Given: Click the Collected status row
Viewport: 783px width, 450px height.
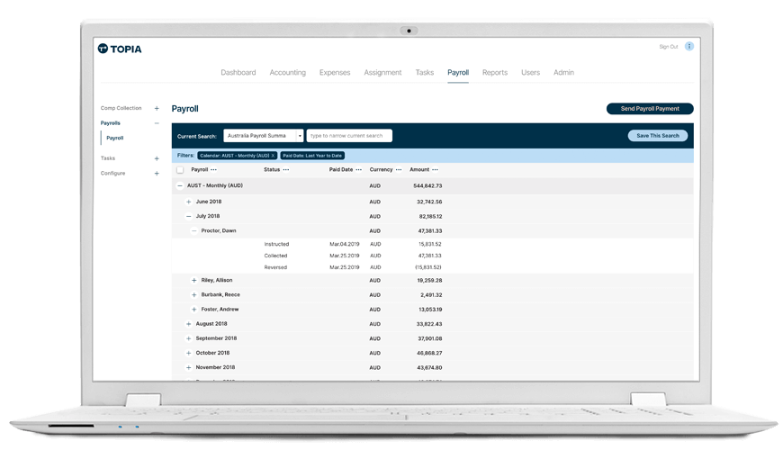Looking at the screenshot, I should coord(433,256).
